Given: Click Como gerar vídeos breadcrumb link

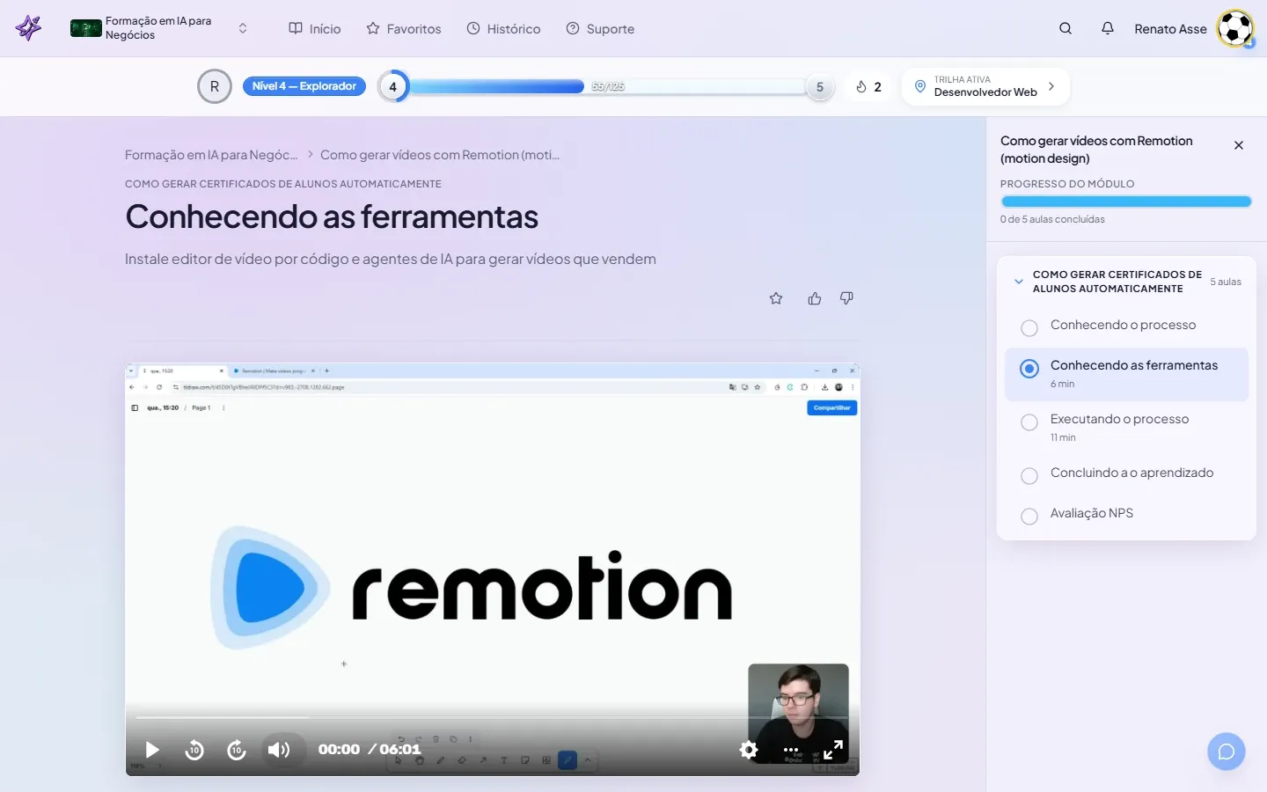Looking at the screenshot, I should 440,155.
